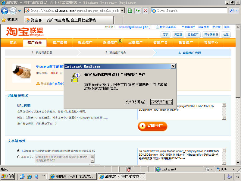The height and width of the screenshot is (181, 241).
Task: Open the Grace gift product title link
Action: (50, 66)
